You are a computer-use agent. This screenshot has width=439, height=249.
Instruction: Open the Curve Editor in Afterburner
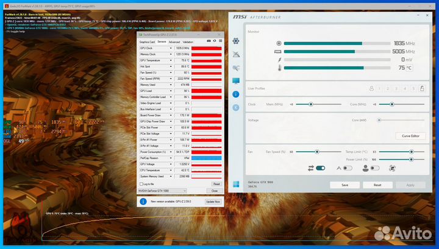410,136
